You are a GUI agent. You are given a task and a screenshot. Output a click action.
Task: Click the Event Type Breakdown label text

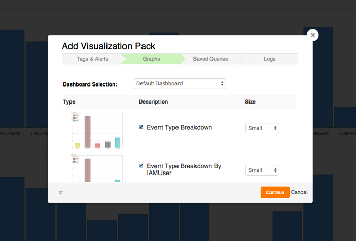179,127
